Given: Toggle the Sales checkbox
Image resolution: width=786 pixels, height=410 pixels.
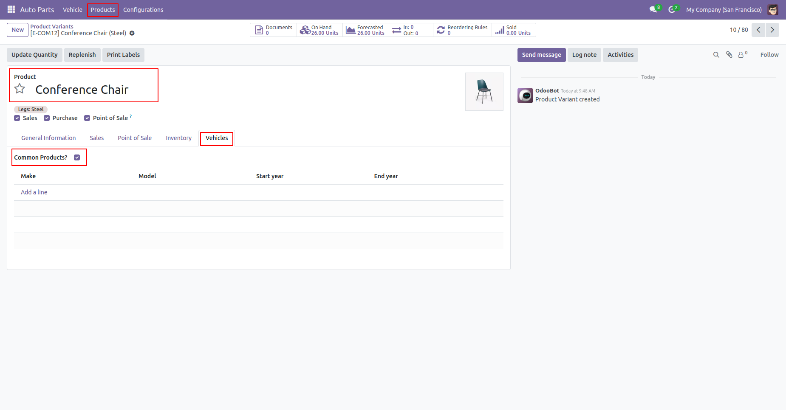Looking at the screenshot, I should (x=17, y=118).
